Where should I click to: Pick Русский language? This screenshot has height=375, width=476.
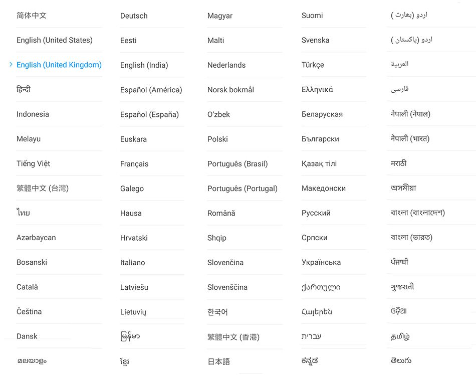point(316,213)
